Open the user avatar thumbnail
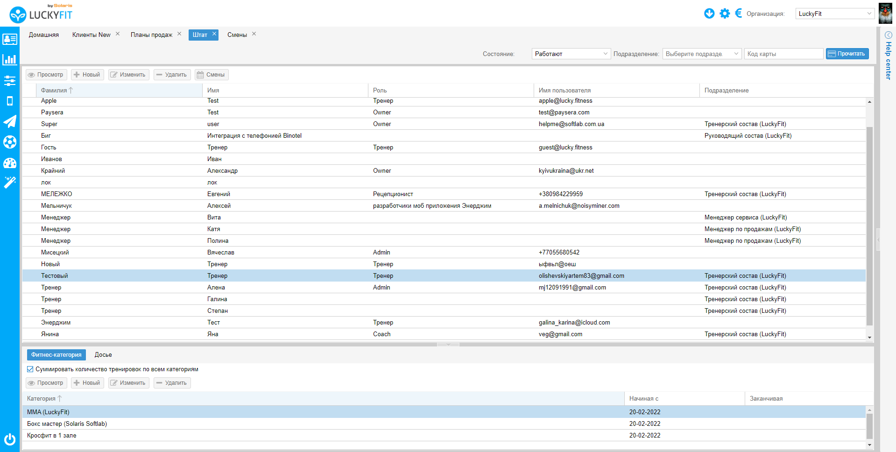The image size is (896, 452). tap(885, 14)
